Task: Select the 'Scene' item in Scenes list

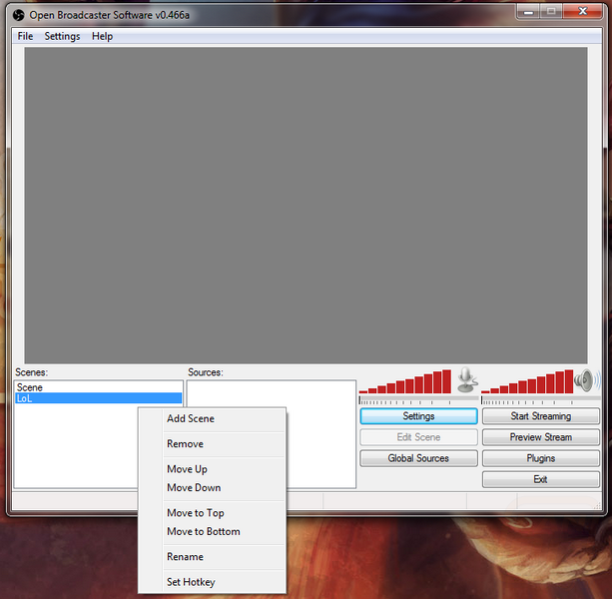Action: coord(99,387)
